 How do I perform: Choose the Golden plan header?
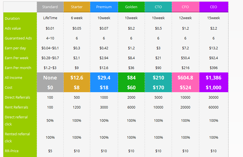click(x=131, y=7)
